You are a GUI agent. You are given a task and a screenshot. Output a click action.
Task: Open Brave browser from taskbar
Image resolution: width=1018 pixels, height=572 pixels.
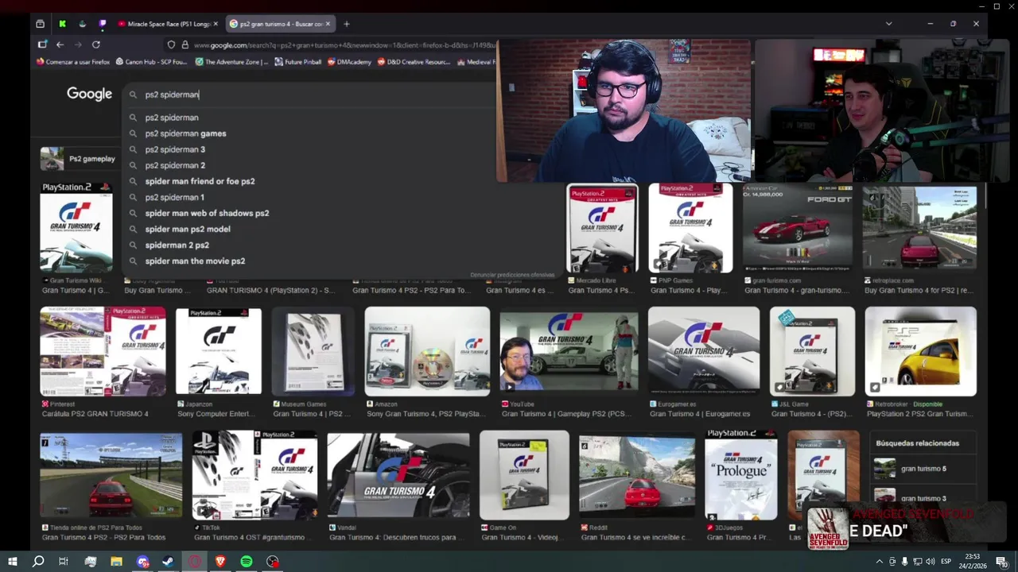pos(220,562)
